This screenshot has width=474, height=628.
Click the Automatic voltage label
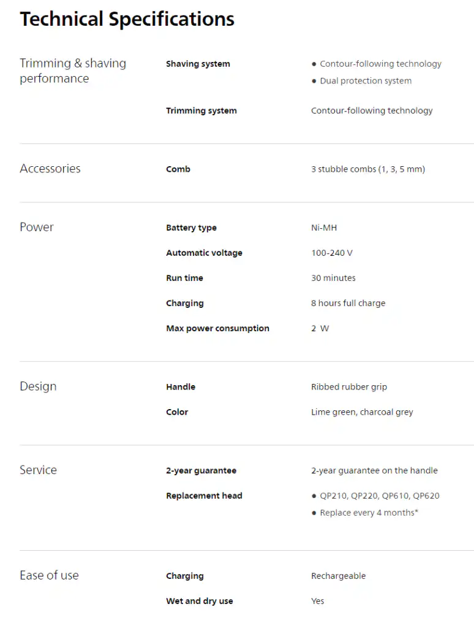coord(204,253)
